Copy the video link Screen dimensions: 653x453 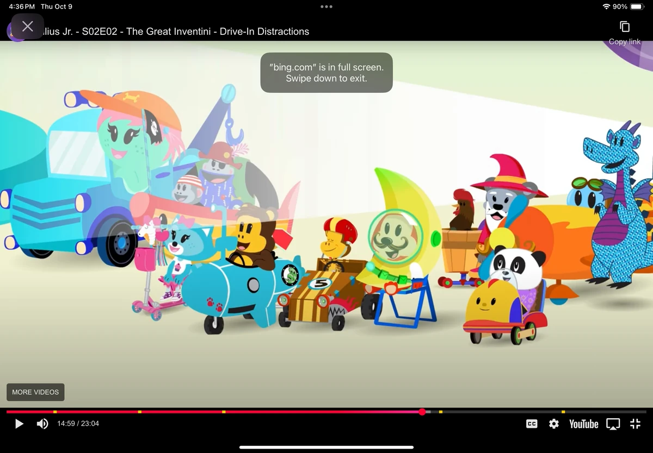(624, 30)
